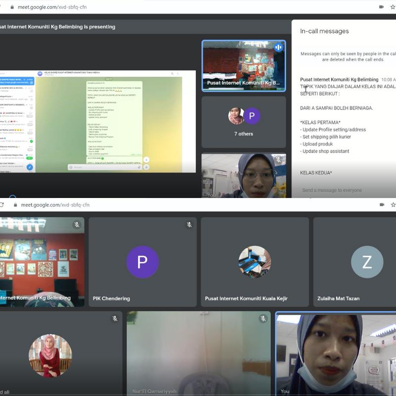Click the "In-call messages" panel heading
This screenshot has width=396, height=396.
point(324,31)
